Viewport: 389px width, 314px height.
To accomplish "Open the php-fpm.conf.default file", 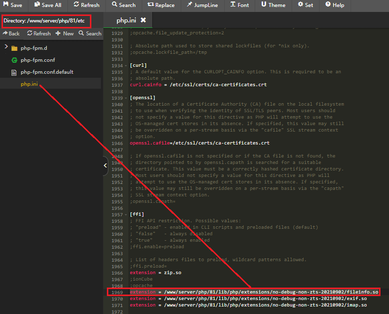I will click(x=46, y=72).
